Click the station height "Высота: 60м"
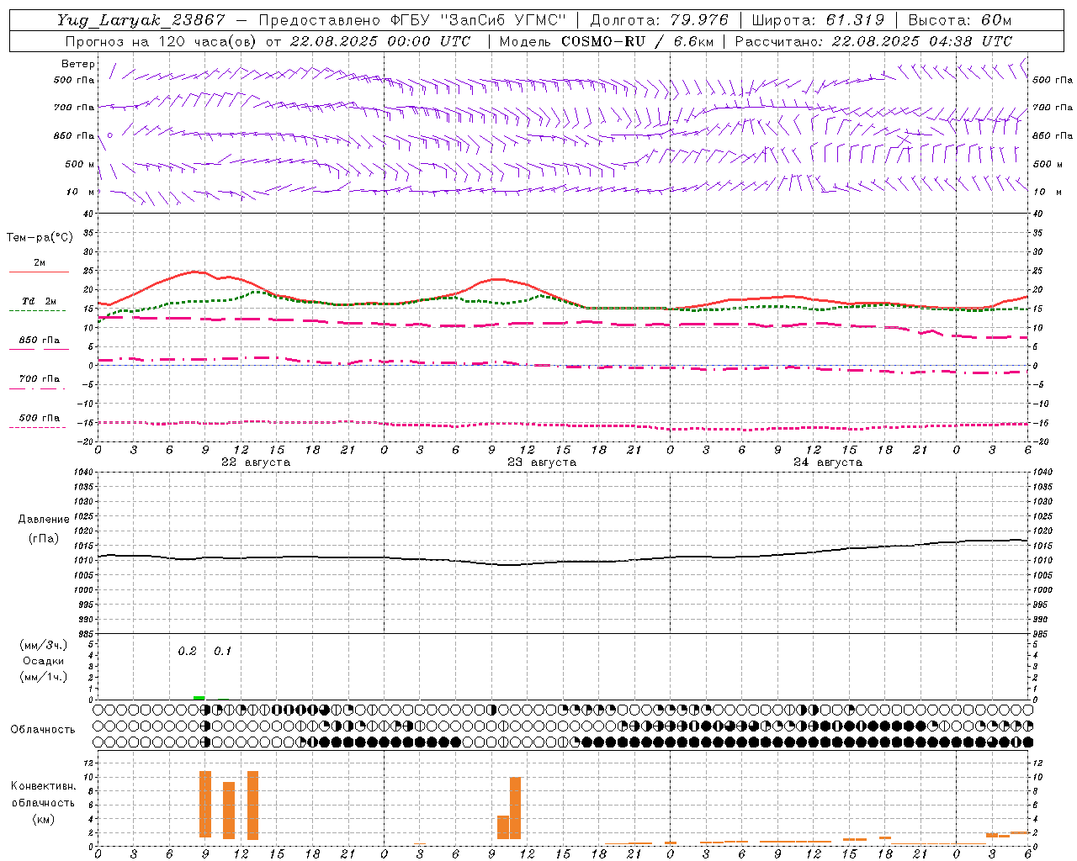This screenshot has width=1077, height=861. click(960, 20)
